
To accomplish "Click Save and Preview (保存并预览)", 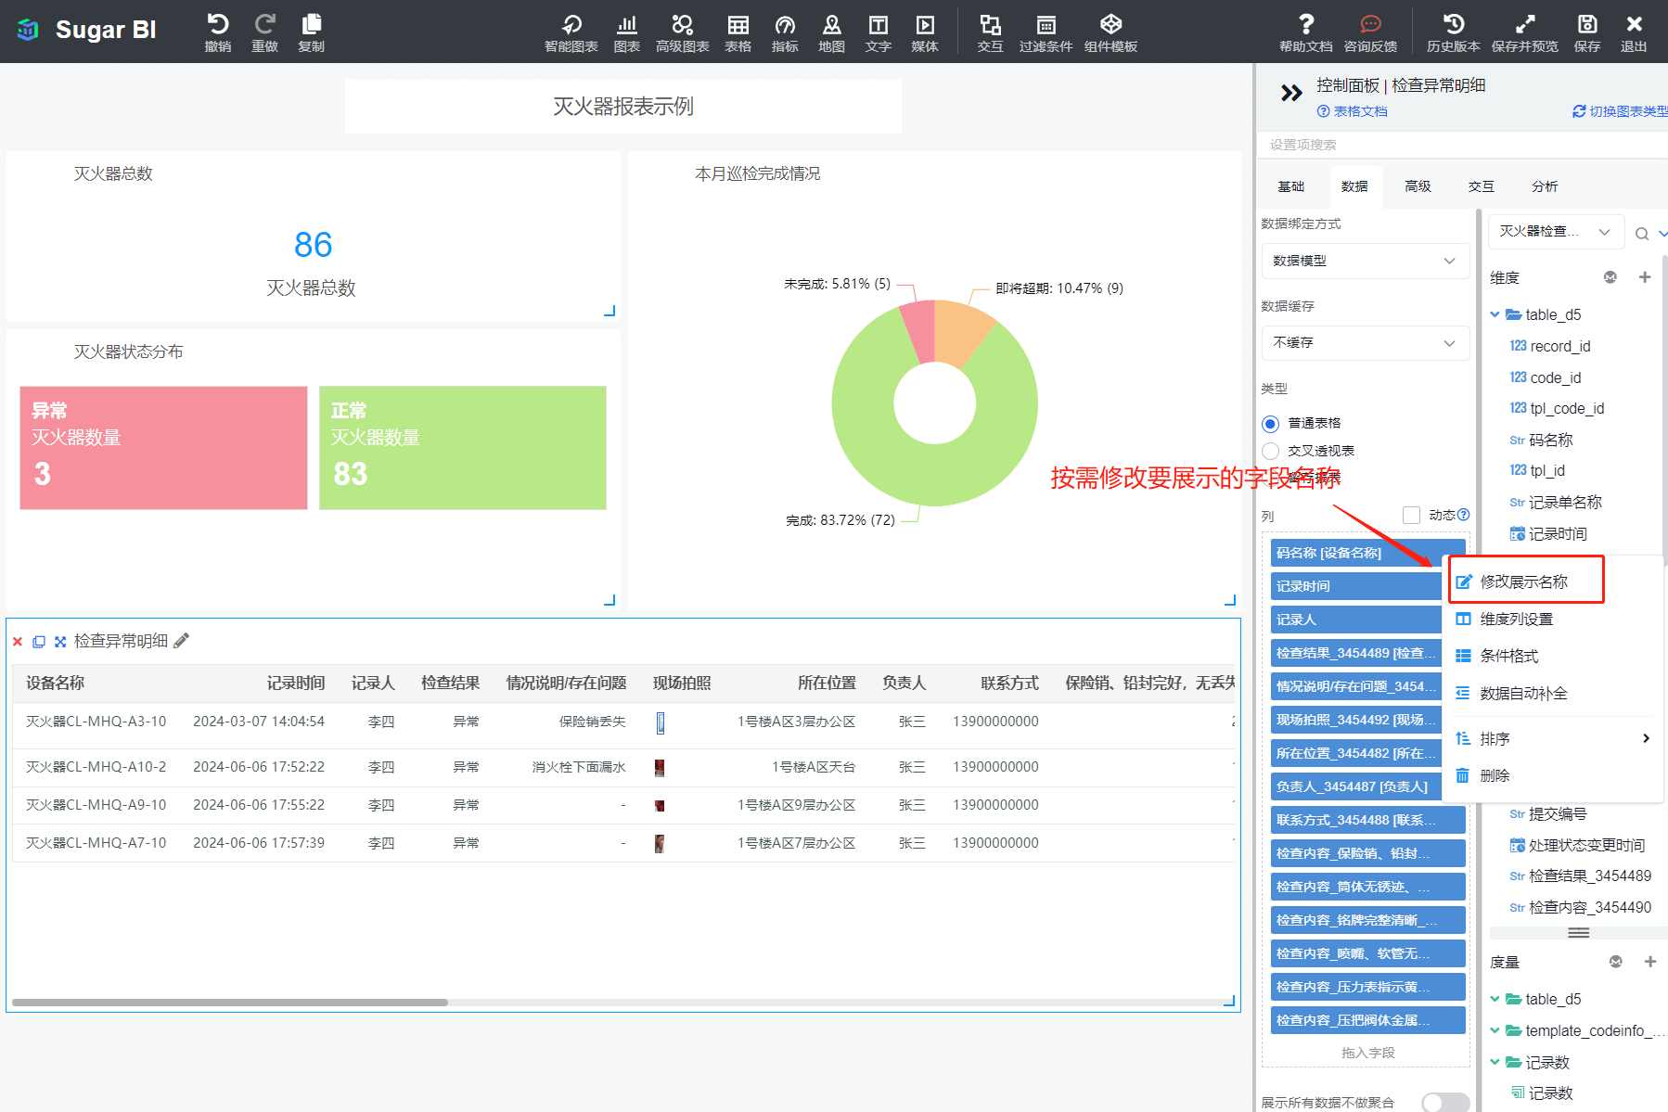I will pos(1525,32).
